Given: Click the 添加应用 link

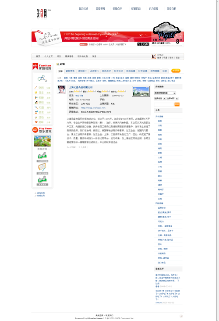Looking at the screenshot, I should (x=41, y=193).
